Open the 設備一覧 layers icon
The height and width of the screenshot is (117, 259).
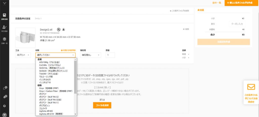click(4, 40)
